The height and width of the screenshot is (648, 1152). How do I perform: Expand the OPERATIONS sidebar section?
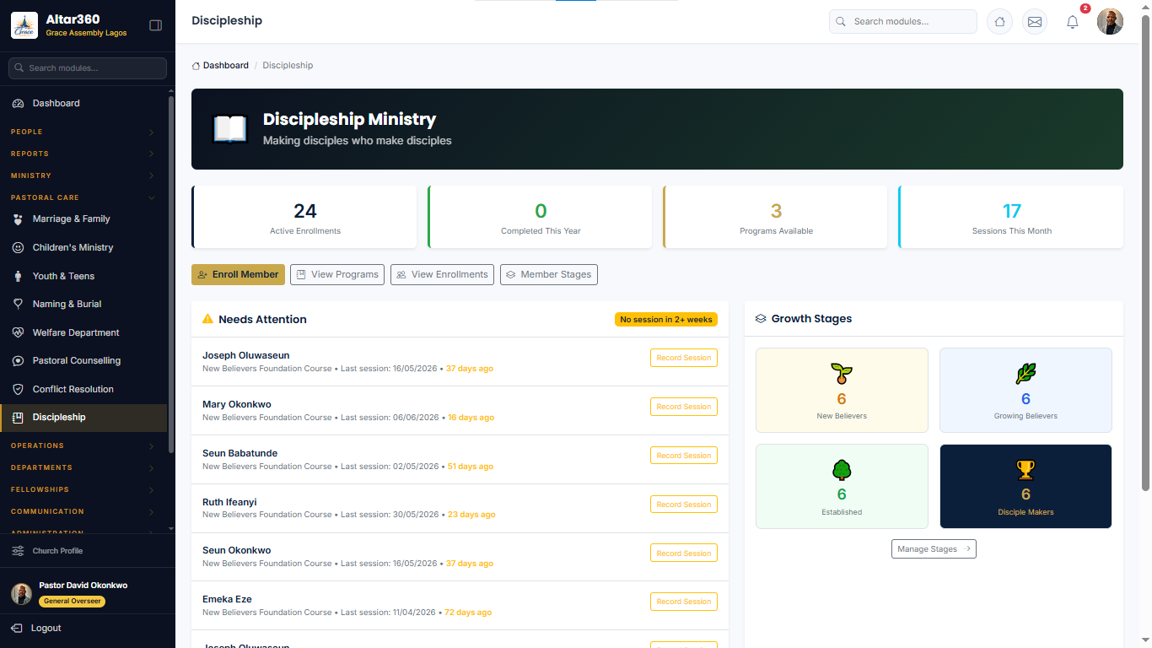(x=83, y=445)
